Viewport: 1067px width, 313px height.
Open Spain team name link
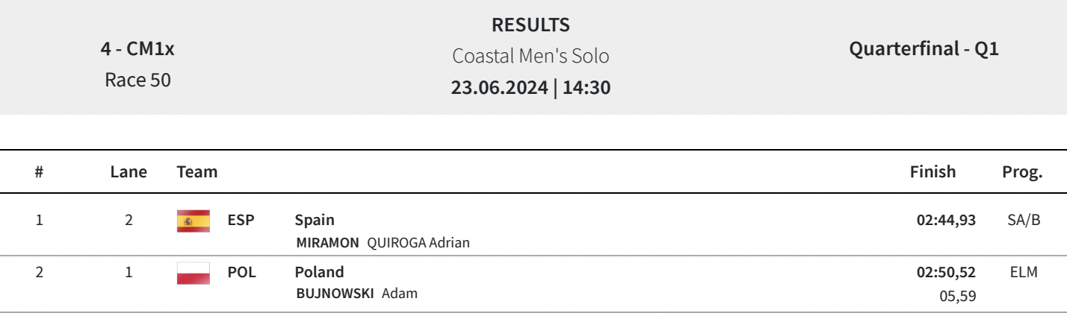coord(315,221)
